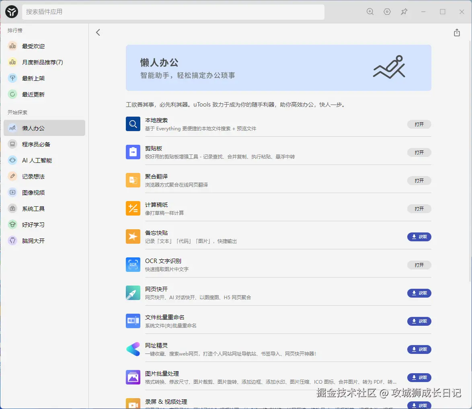Screen dimensions: 472x409
Task: Select 最新上架 in sidebar
Action: pyautogui.click(x=45, y=78)
